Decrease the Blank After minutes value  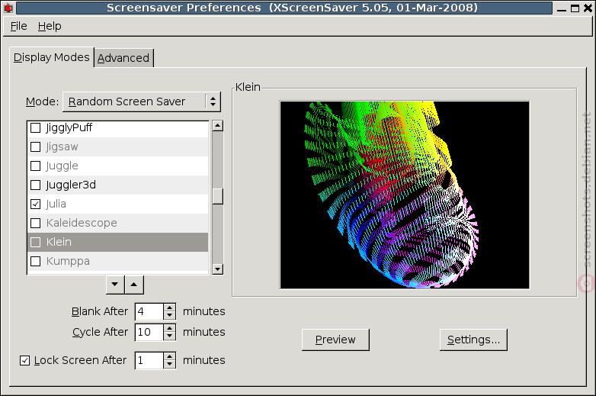click(x=169, y=315)
